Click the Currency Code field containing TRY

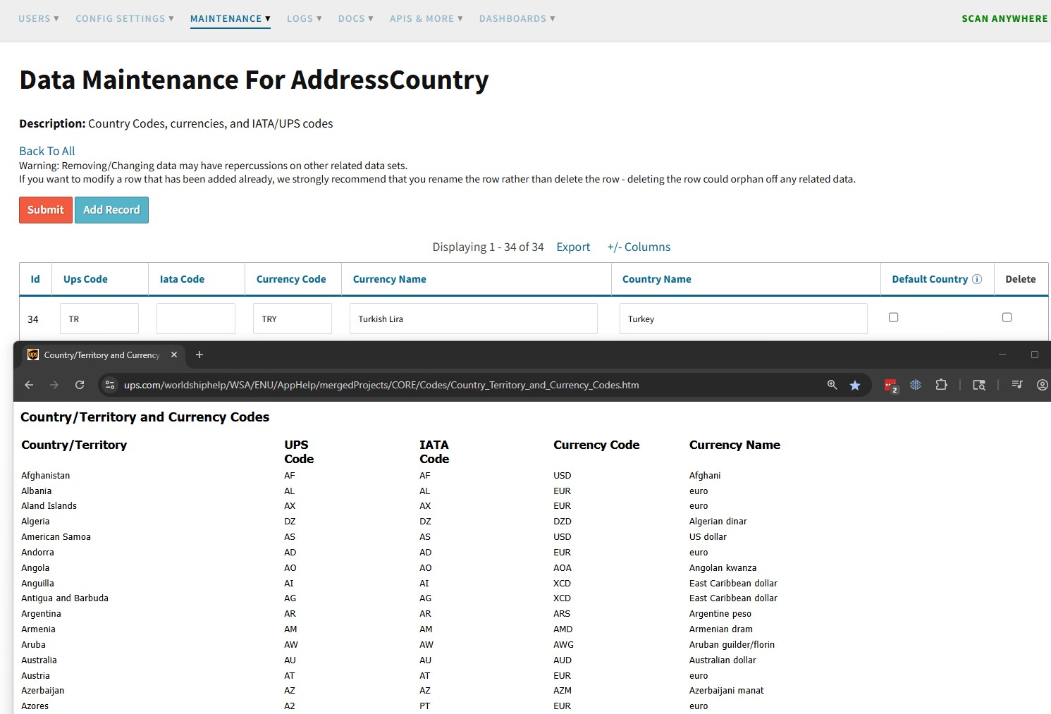tap(293, 319)
